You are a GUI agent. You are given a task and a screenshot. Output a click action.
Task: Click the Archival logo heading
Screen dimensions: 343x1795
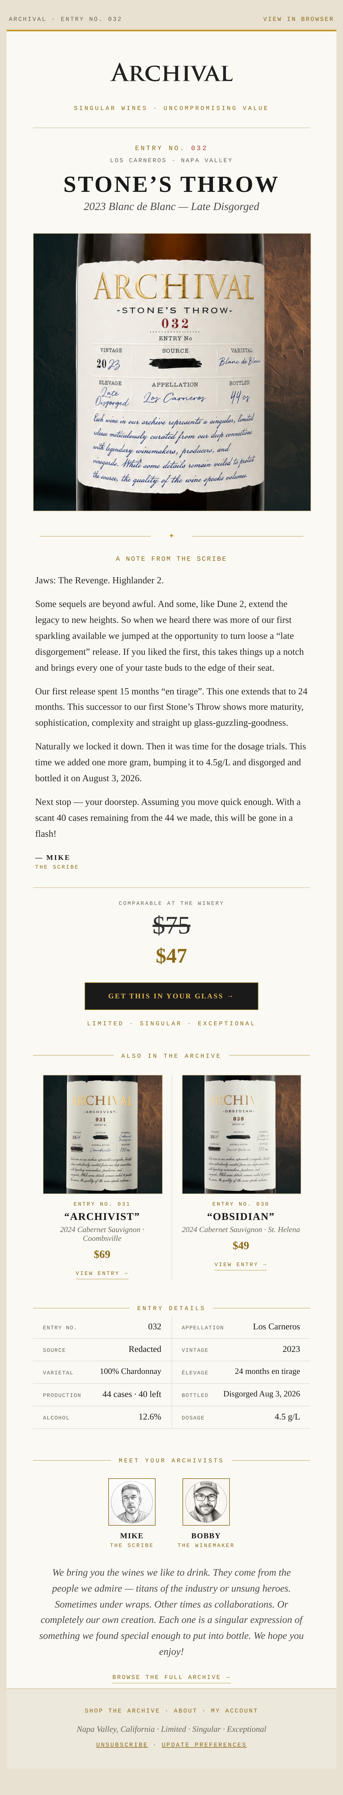click(x=171, y=73)
